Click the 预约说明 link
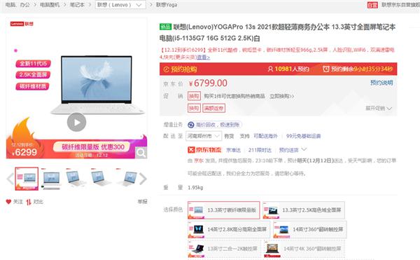 coord(381,83)
